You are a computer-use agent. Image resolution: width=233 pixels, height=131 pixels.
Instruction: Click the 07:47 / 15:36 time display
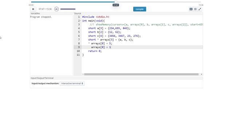(x=45, y=9)
